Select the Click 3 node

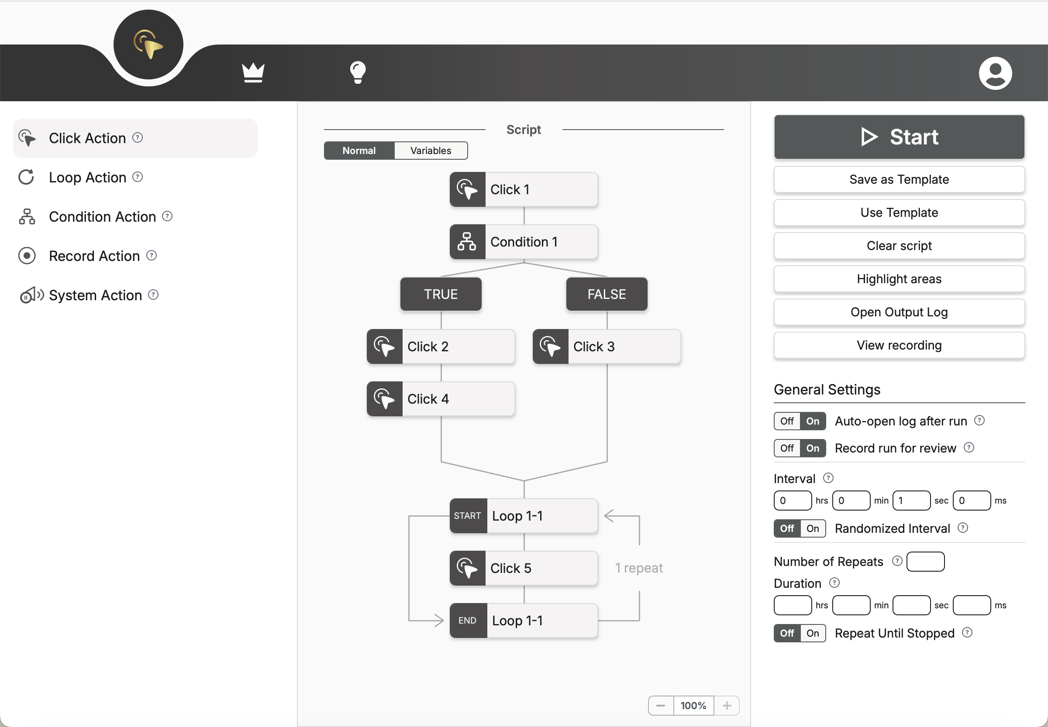(607, 346)
